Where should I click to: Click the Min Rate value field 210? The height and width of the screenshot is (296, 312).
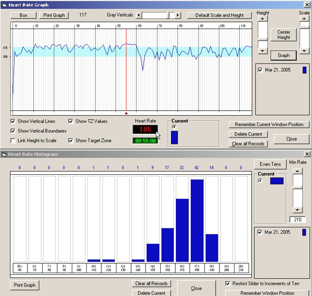297,220
